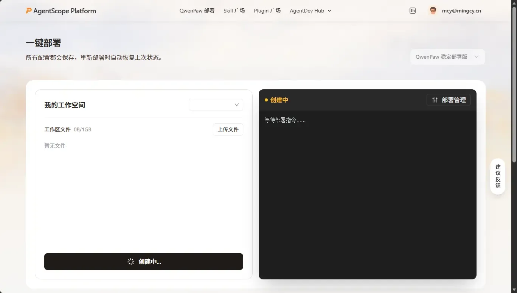Click the 我的工作空间 heading
517x293 pixels.
[x=65, y=105]
